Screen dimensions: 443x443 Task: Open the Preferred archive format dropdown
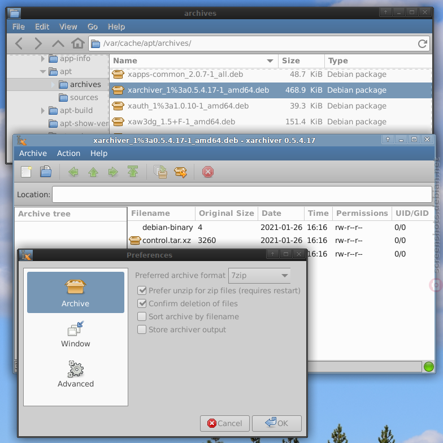click(259, 276)
